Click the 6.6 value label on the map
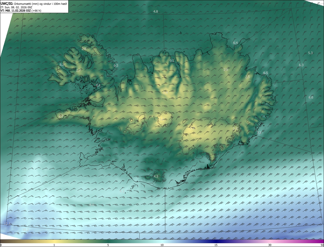 pos(311,97)
